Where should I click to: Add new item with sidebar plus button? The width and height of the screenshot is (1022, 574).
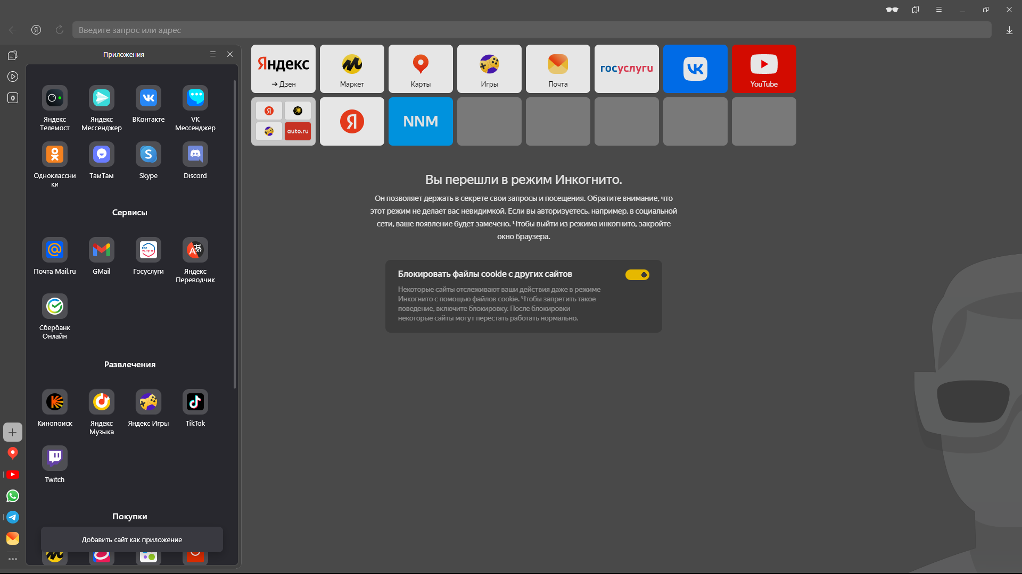pyautogui.click(x=13, y=432)
